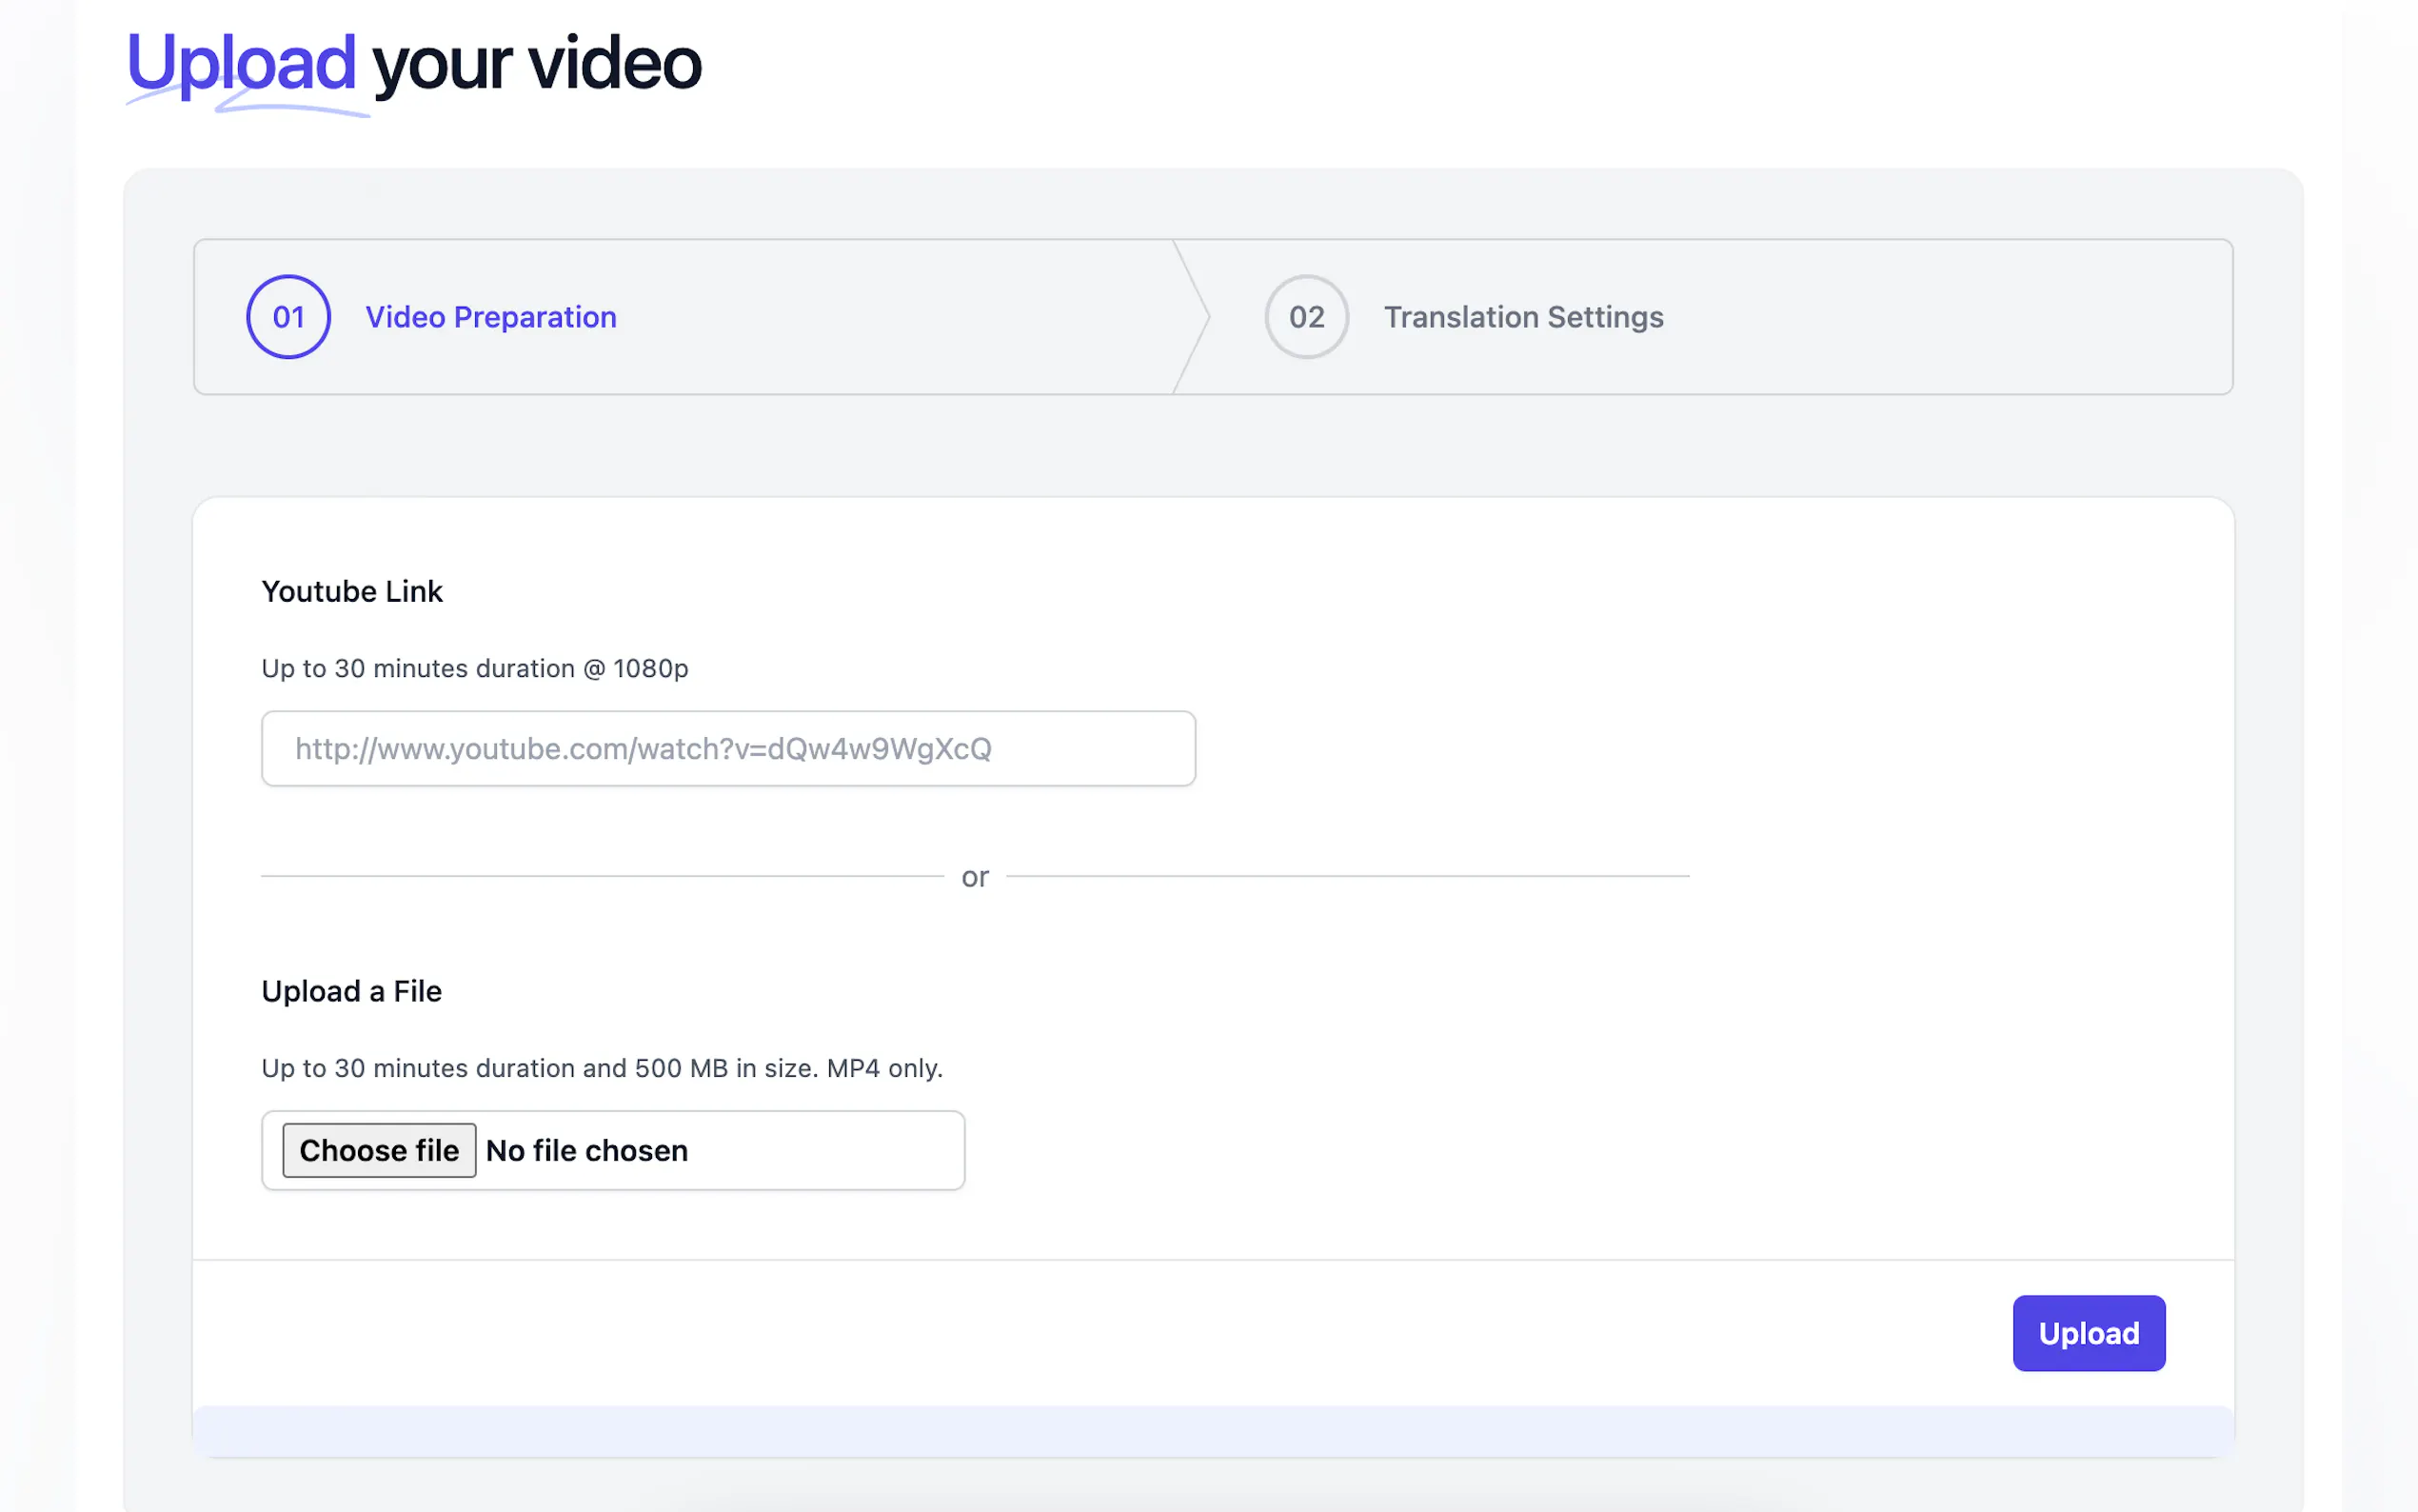Click the 'No file chosen' text
Image resolution: width=2418 pixels, height=1512 pixels.
(586, 1151)
